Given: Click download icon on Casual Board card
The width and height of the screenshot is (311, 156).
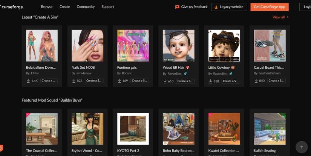Looking at the screenshot, I should pyautogui.click(x=256, y=80).
